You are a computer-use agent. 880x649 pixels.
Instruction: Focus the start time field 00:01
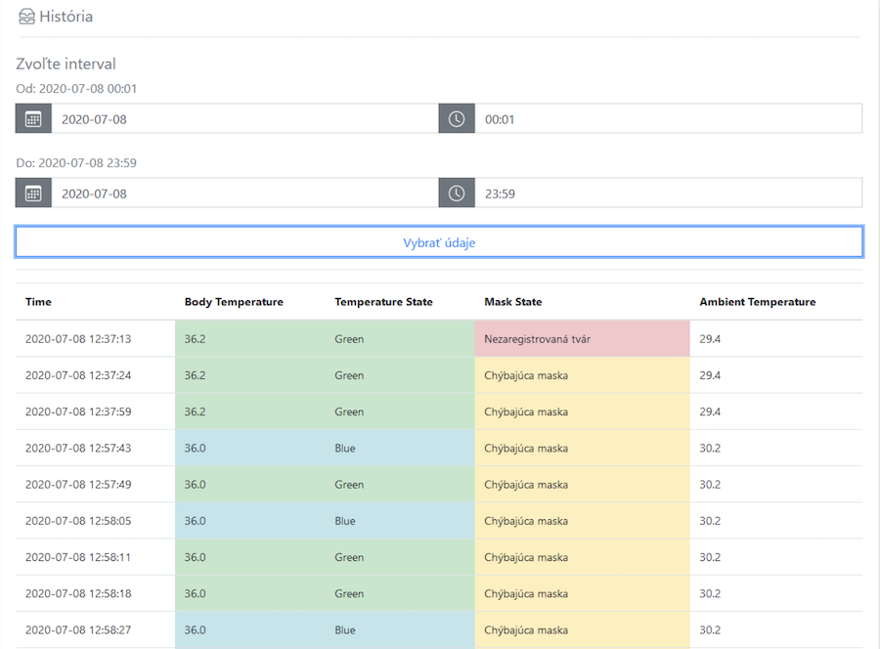(x=669, y=119)
